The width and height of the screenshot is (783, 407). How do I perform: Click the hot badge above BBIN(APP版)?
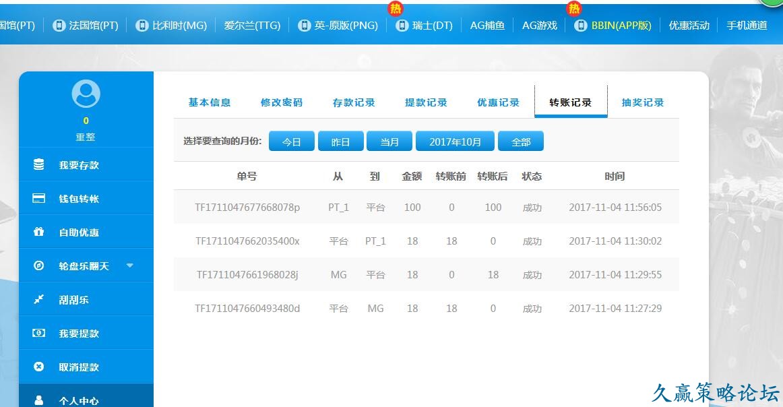click(574, 8)
